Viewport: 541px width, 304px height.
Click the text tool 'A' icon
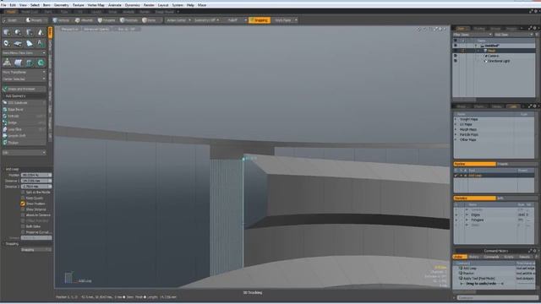pos(41,43)
